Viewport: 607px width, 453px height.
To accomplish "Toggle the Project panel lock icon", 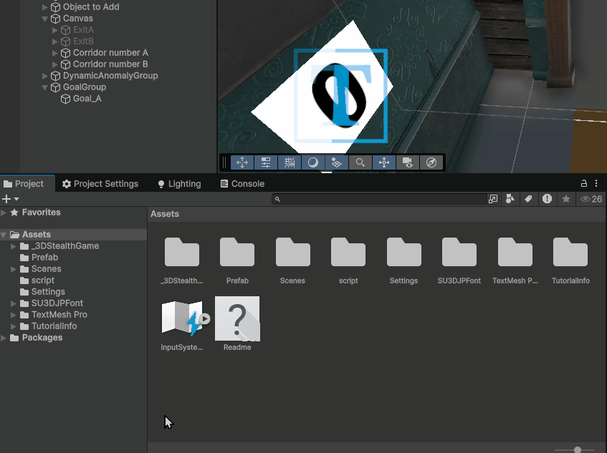I will click(x=584, y=183).
